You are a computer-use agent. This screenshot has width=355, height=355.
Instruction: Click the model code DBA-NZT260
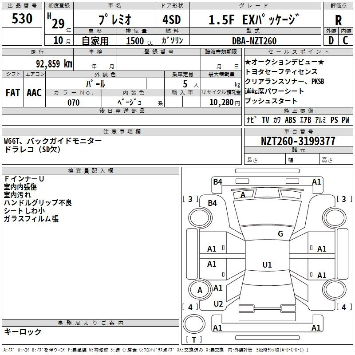point(254,41)
